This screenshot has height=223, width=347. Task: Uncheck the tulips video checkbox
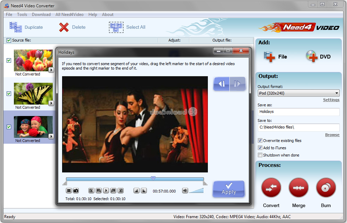click(x=9, y=61)
